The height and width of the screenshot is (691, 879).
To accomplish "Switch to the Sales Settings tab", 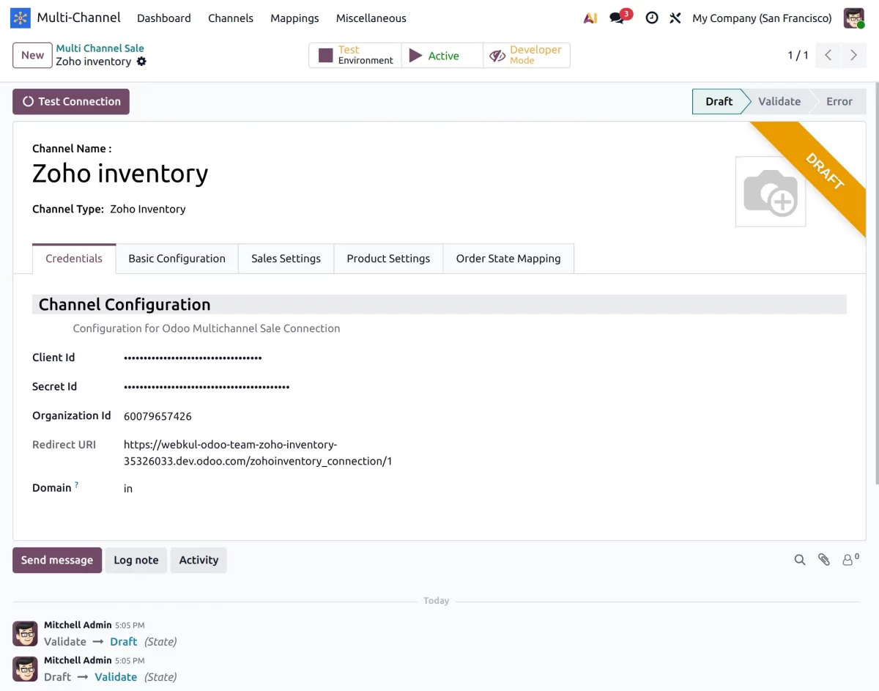I will 286,259.
